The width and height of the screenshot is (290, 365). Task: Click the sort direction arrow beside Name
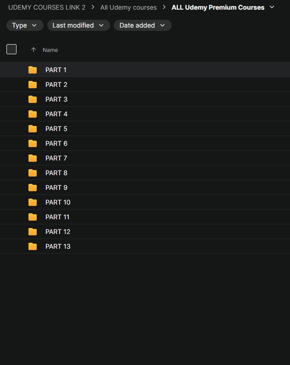[33, 50]
